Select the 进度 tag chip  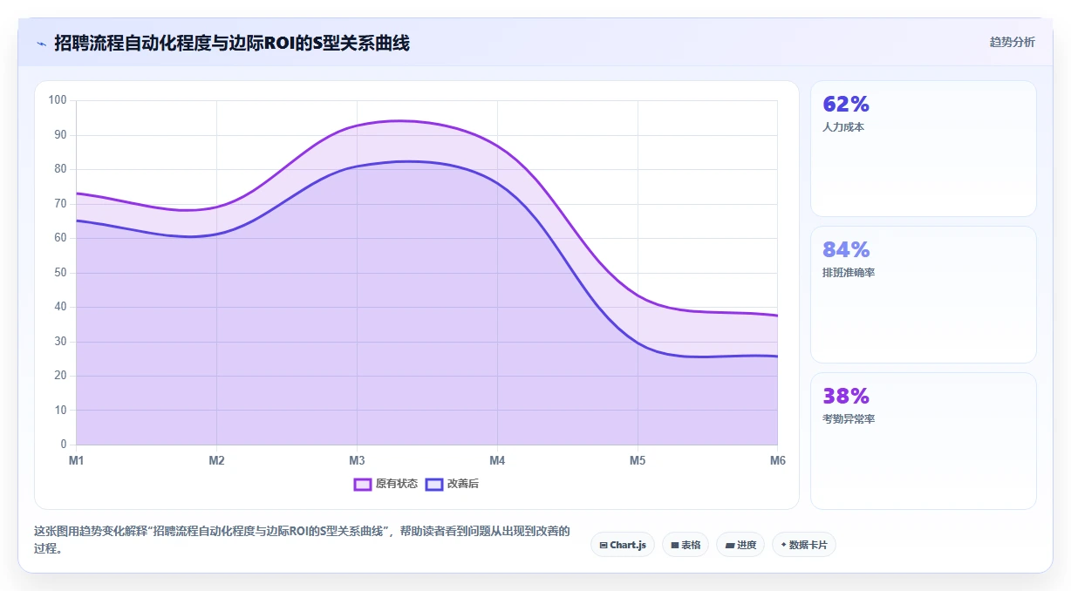pyautogui.click(x=740, y=545)
